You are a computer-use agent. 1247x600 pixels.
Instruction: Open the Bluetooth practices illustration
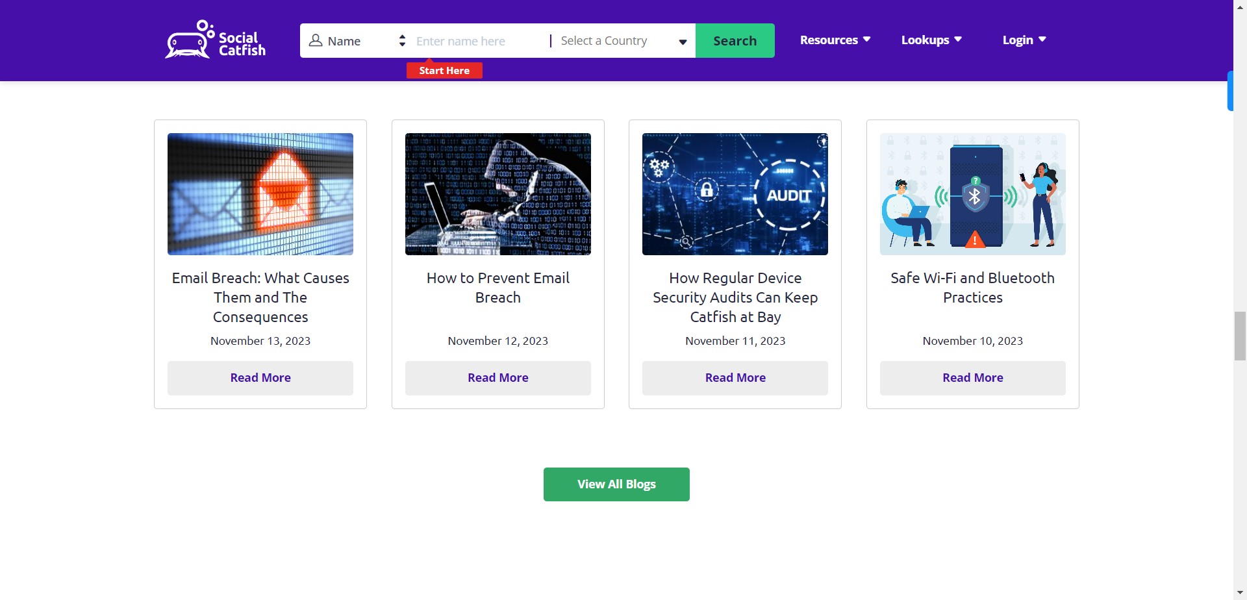pyautogui.click(x=972, y=194)
